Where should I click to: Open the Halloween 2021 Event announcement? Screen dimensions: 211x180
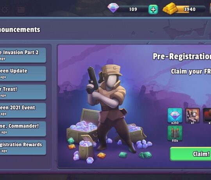coord(23,110)
